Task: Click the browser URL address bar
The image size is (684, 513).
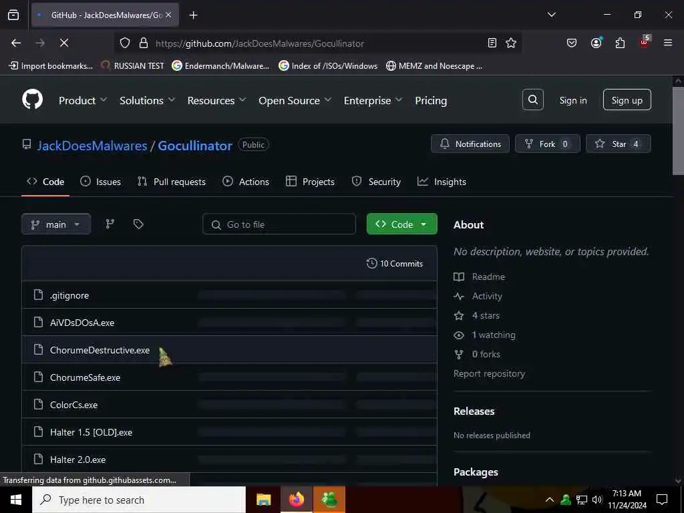Action: [x=319, y=43]
